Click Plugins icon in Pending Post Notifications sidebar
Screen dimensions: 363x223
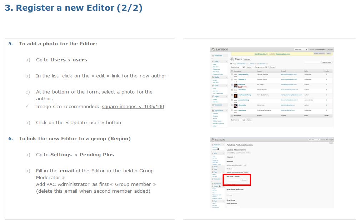tap(213, 186)
